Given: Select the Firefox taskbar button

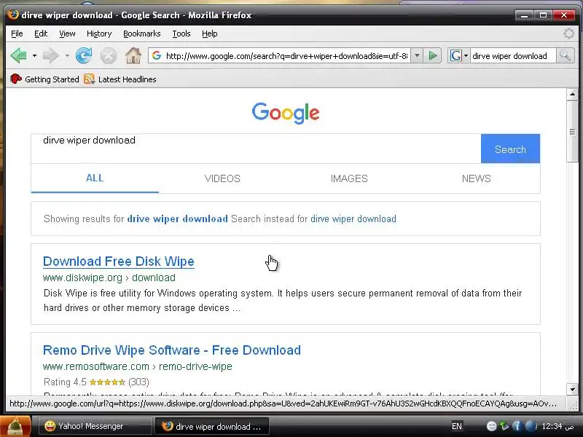Looking at the screenshot, I should (211, 426).
